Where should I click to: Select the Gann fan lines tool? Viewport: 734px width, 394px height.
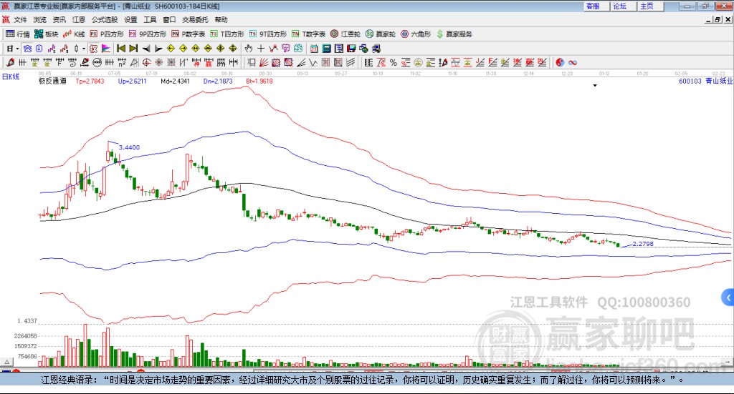click(x=264, y=62)
